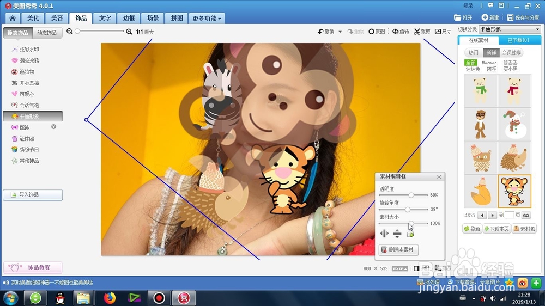Click the 下载本页 button
Viewport: 545px width, 306px height.
point(496,229)
